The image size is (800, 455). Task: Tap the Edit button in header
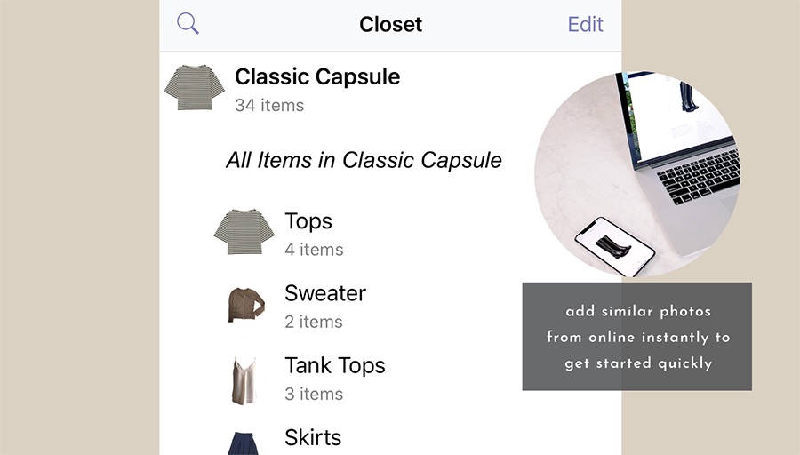(585, 24)
